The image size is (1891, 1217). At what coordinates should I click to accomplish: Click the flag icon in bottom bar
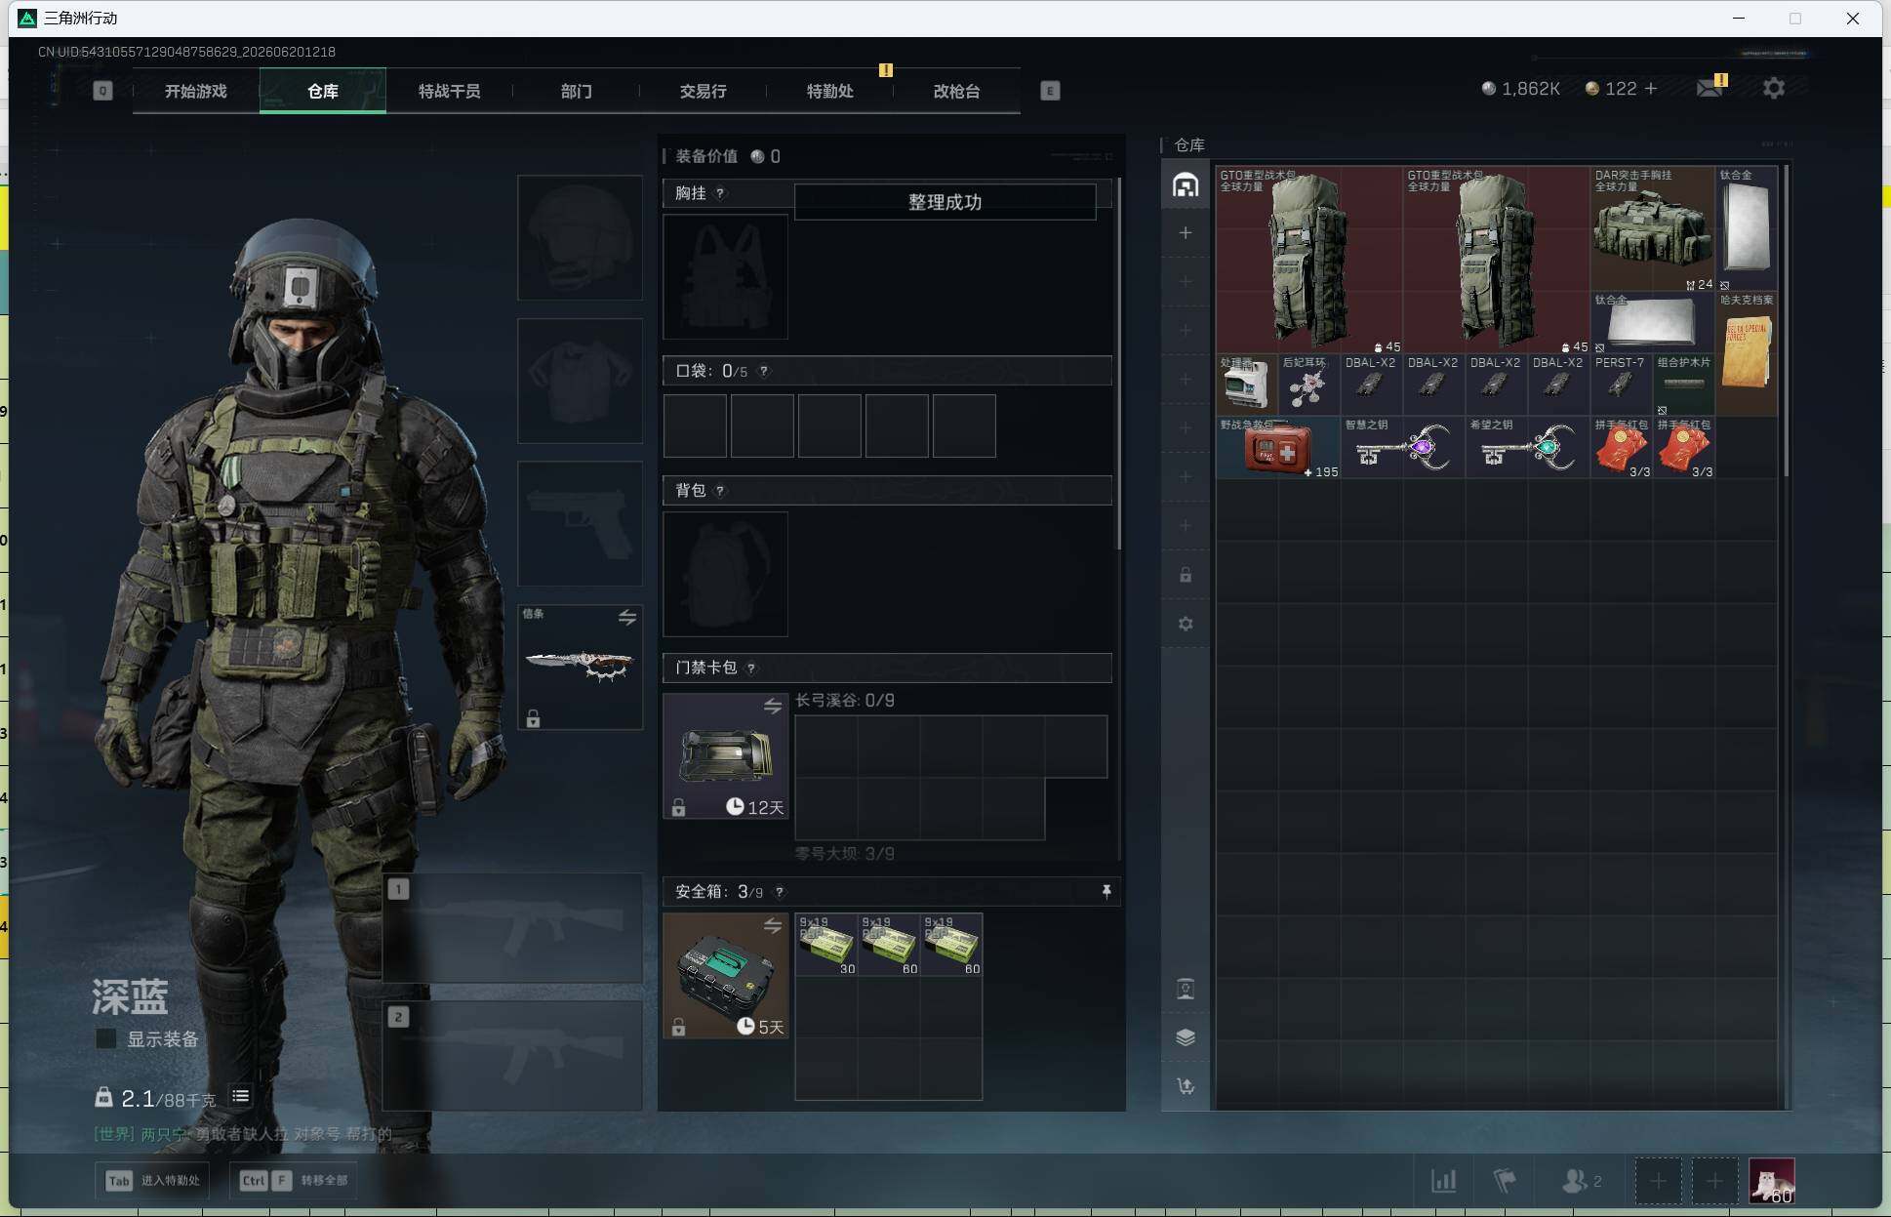pyautogui.click(x=1505, y=1181)
